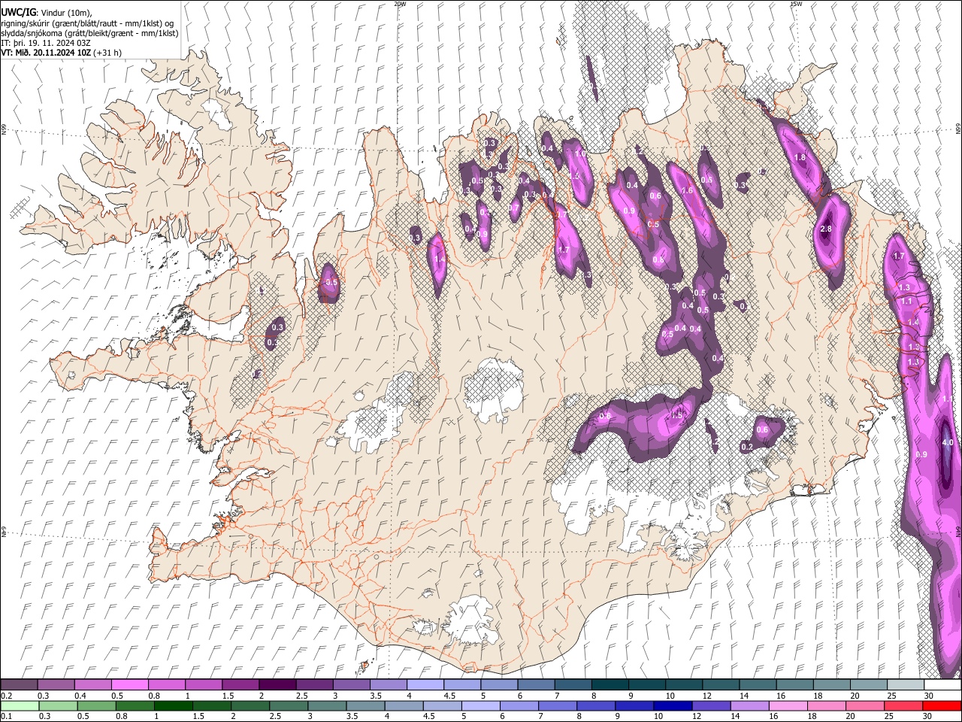
Task: Click the darkest purple 2 swatch in the upper legend row
Action: (277, 685)
